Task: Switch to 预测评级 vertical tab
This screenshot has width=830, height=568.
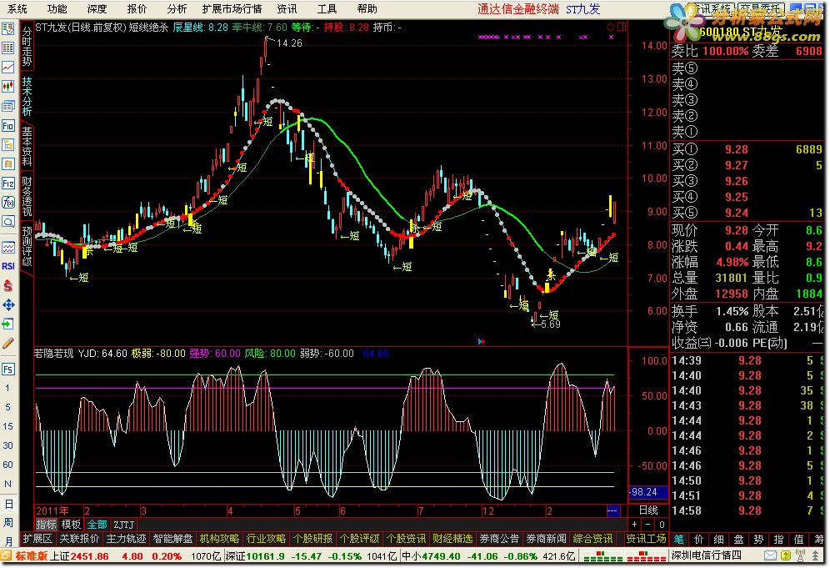Action: click(x=27, y=246)
